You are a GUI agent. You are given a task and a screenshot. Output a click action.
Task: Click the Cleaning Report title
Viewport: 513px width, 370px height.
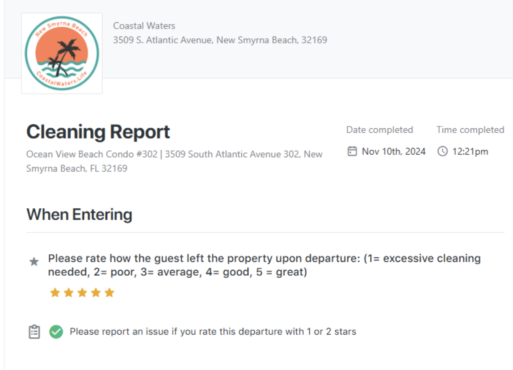coord(98,132)
